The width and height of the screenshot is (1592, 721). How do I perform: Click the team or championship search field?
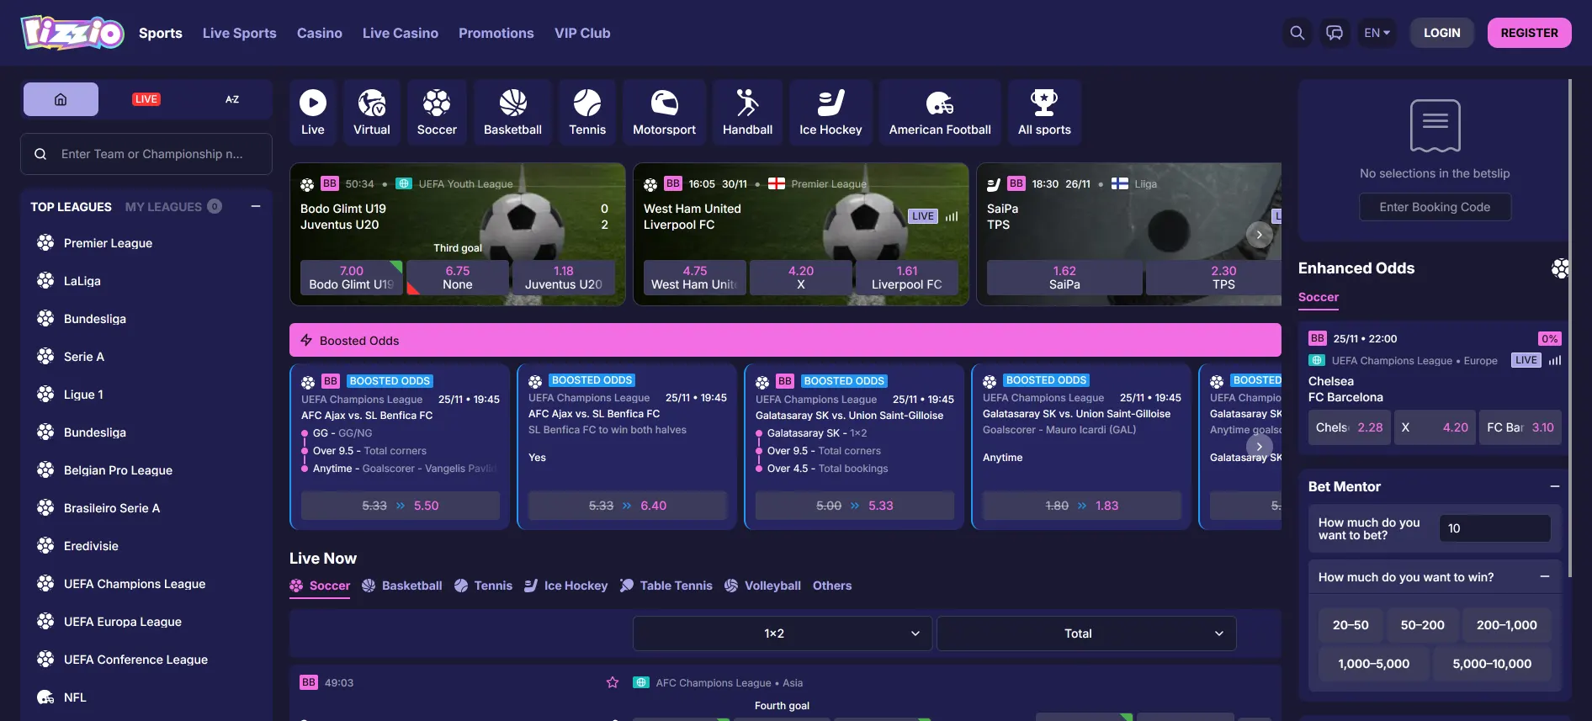tap(151, 154)
